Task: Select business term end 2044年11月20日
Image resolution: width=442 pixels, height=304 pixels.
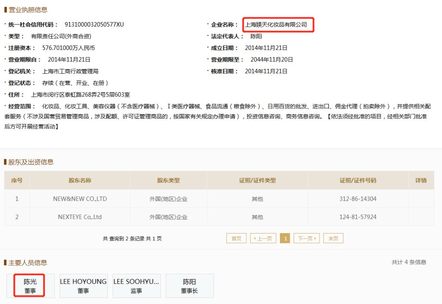Action: [x=271, y=59]
